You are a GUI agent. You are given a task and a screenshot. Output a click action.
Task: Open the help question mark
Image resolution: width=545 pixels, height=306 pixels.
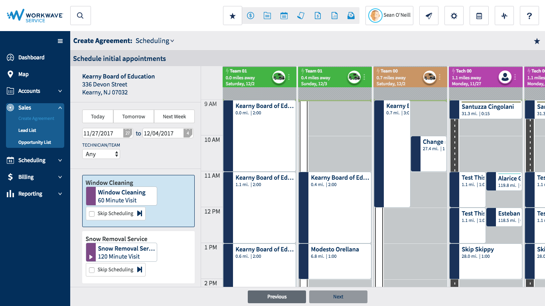[529, 16]
